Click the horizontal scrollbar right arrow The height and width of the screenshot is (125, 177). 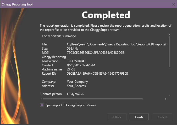[166, 99]
